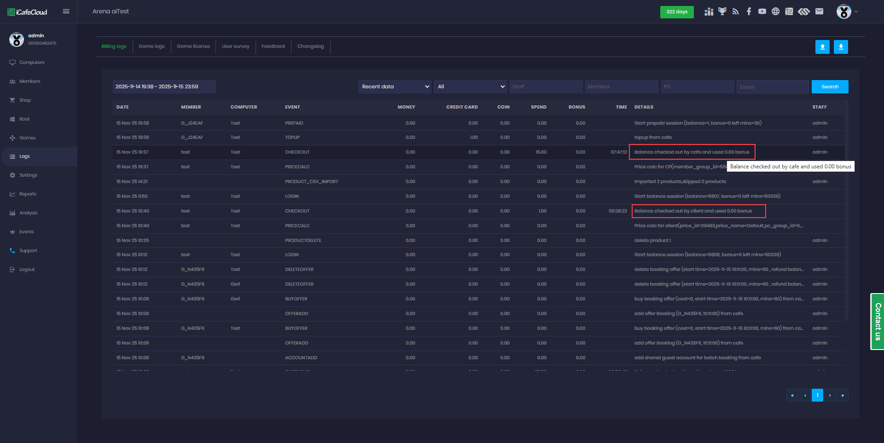Open the Facebook page icon
This screenshot has height=443, width=884.
tap(749, 12)
